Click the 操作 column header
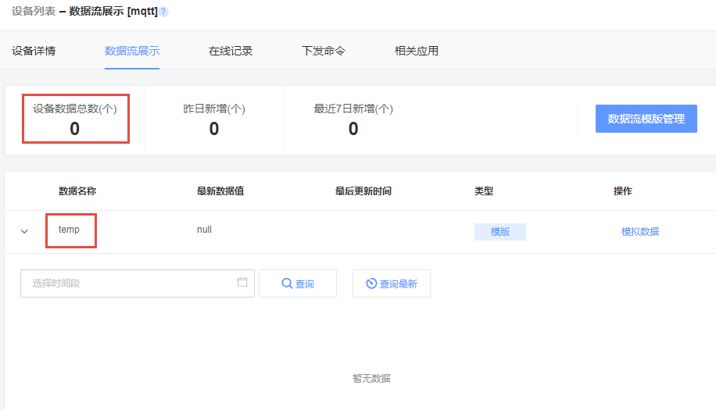Image resolution: width=716 pixels, height=410 pixels. click(x=622, y=191)
